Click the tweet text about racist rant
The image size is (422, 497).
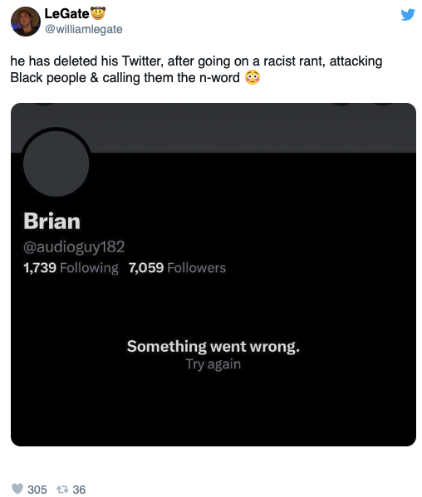point(196,70)
